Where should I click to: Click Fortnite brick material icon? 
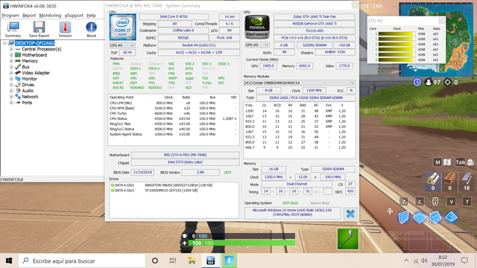click(450, 179)
